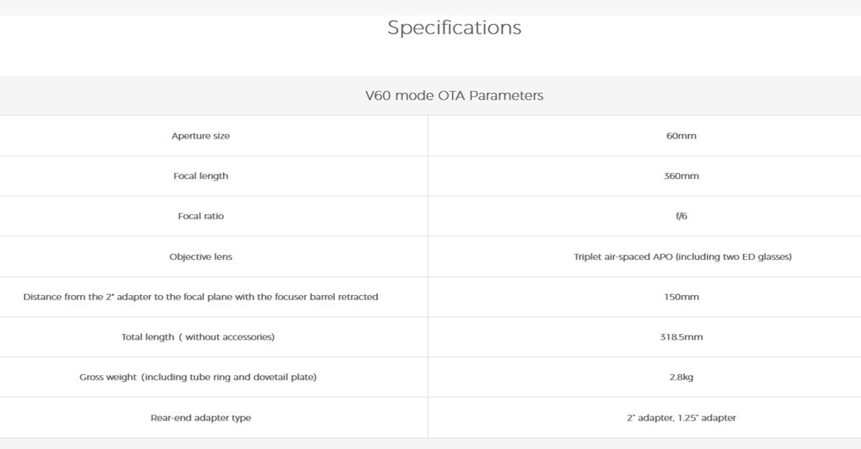Click the 150mm distance value
Screen dimensions: 861x449
click(681, 297)
